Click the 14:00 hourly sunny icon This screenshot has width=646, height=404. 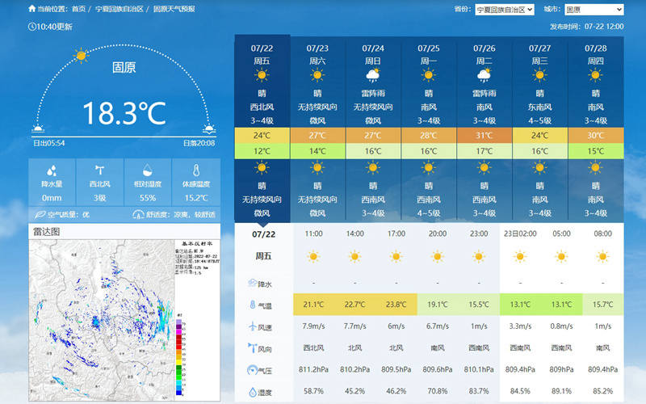[x=354, y=257]
